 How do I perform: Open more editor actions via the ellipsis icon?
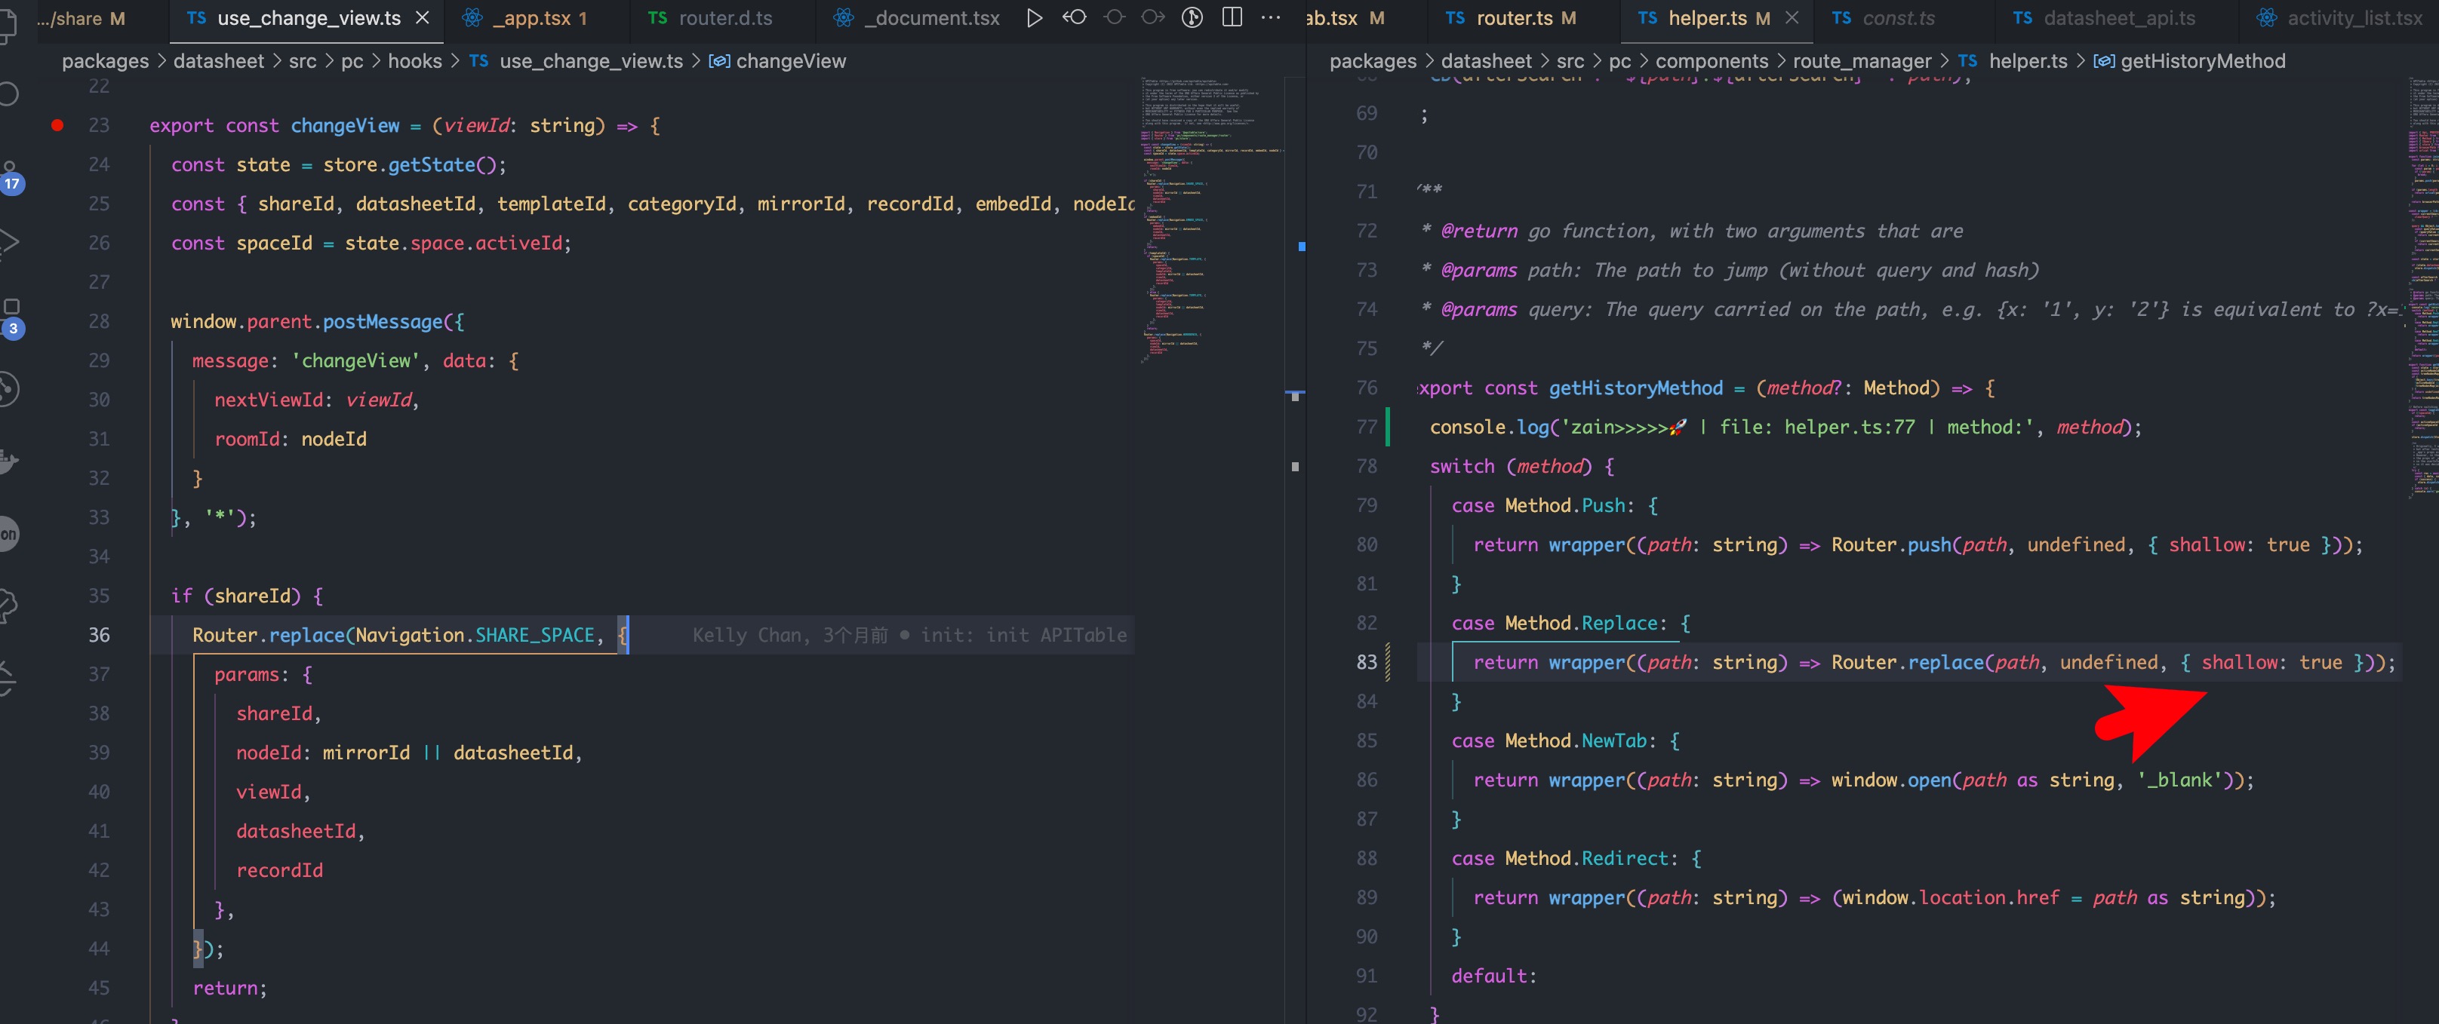click(x=1271, y=17)
